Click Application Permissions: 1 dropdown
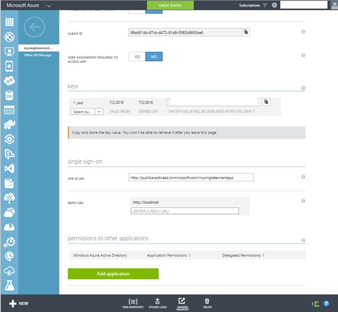Image resolution: width=338 pixels, height=312 pixels. [x=169, y=255]
